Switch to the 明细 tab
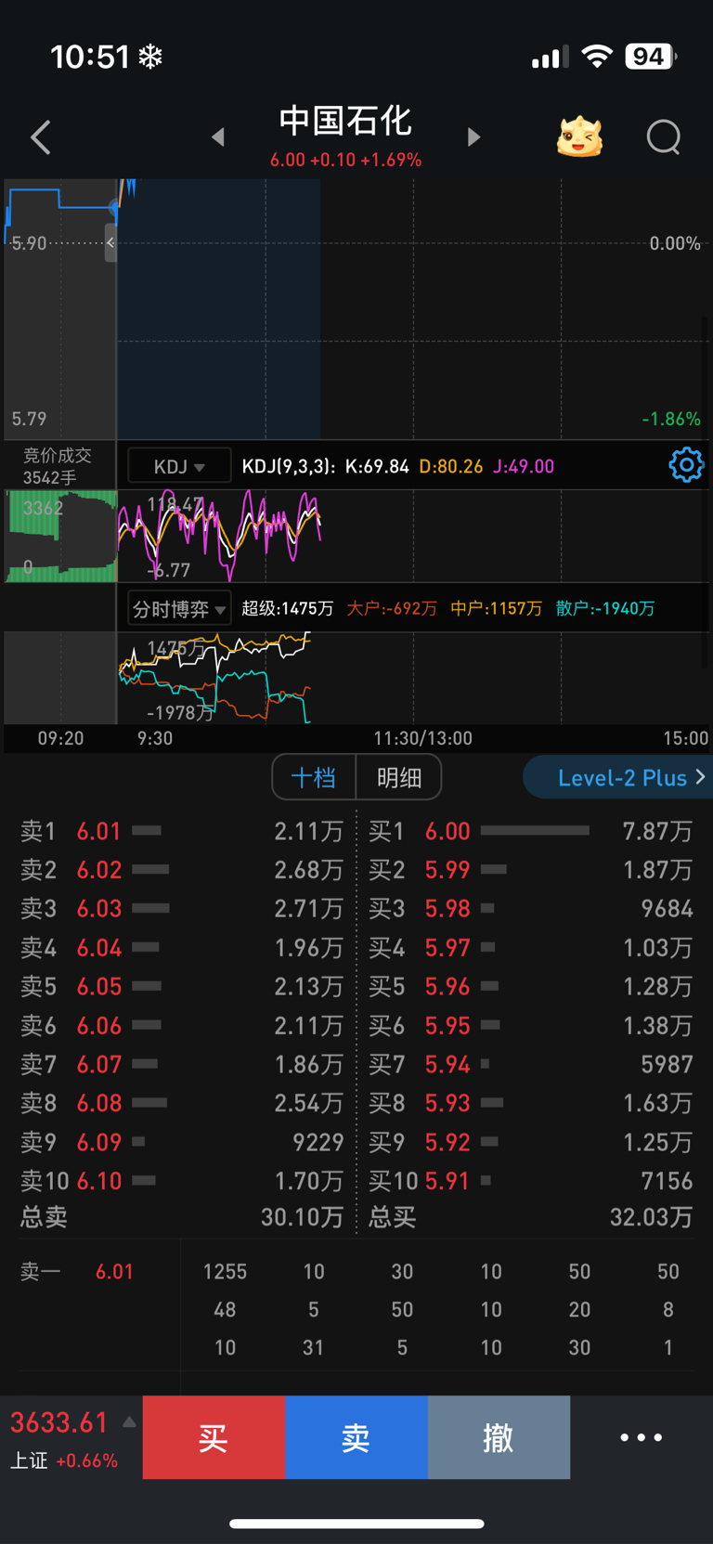This screenshot has height=1544, width=713. 399,777
